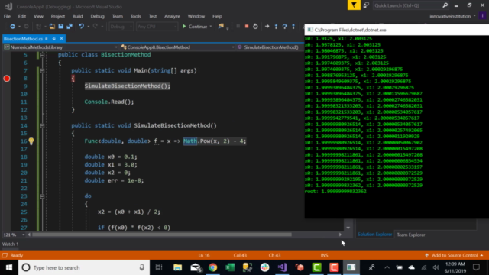Click the Step Into toolbar icon

(x=276, y=27)
